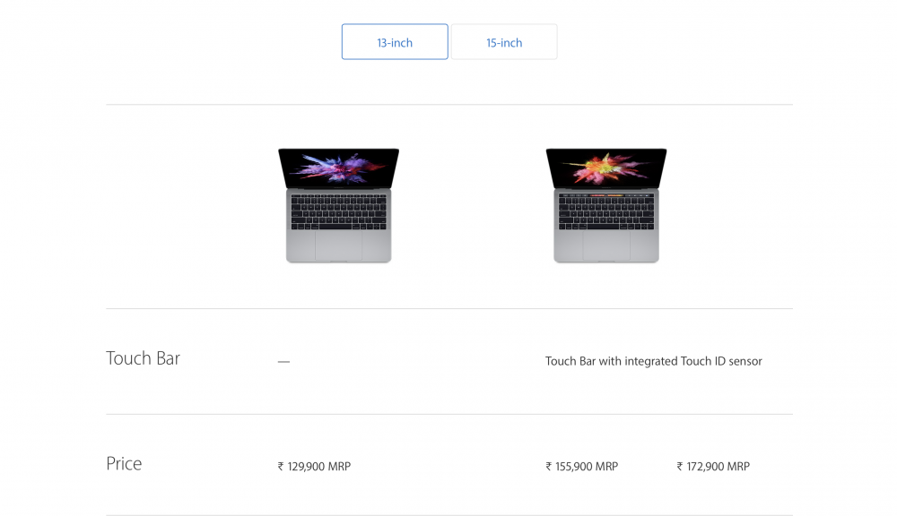Select the ₹ 155,900 MRP price

pyautogui.click(x=581, y=467)
